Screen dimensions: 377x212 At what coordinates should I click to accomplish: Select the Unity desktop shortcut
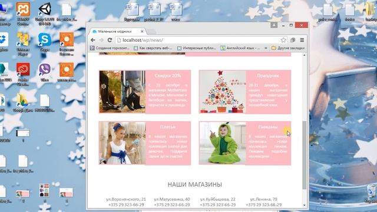click(45, 14)
